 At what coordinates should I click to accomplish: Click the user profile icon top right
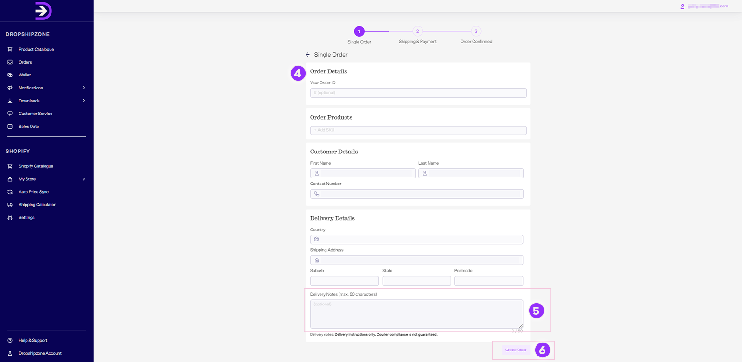pos(682,6)
